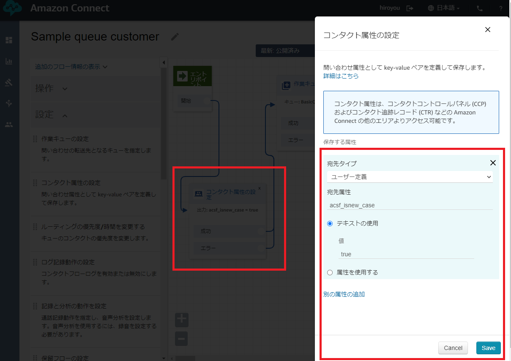Open the 日本語 language dropdown
Viewport: 511px width, 361px height.
(x=444, y=8)
